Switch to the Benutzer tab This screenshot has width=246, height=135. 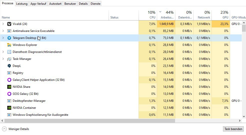click(70, 4)
